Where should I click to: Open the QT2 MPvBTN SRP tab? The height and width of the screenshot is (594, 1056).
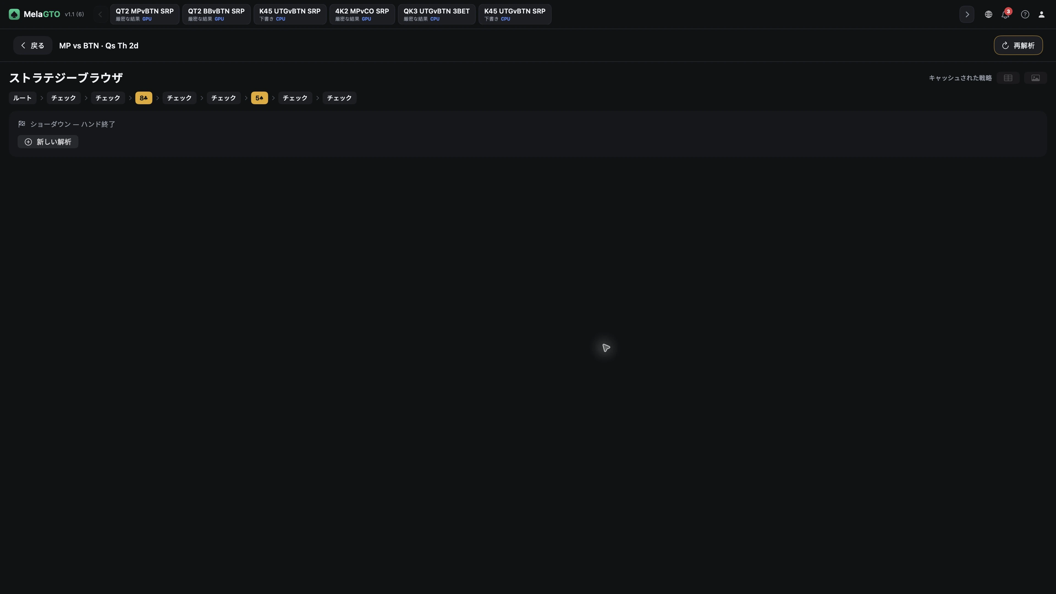(144, 14)
